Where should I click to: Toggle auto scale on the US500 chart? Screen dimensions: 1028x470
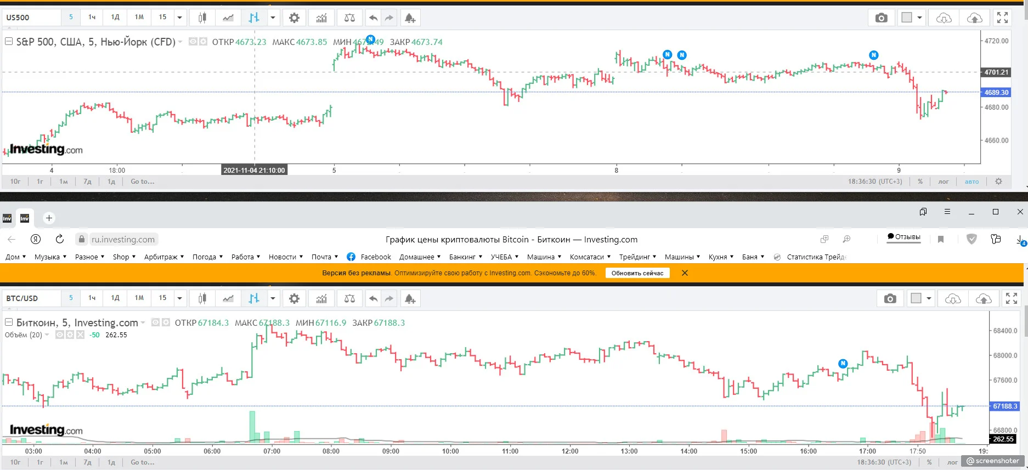(x=971, y=182)
